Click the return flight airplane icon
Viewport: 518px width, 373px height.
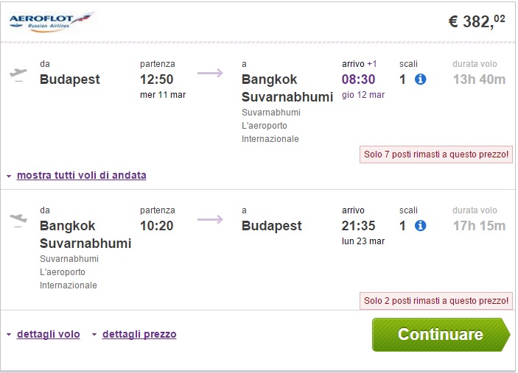pos(18,220)
